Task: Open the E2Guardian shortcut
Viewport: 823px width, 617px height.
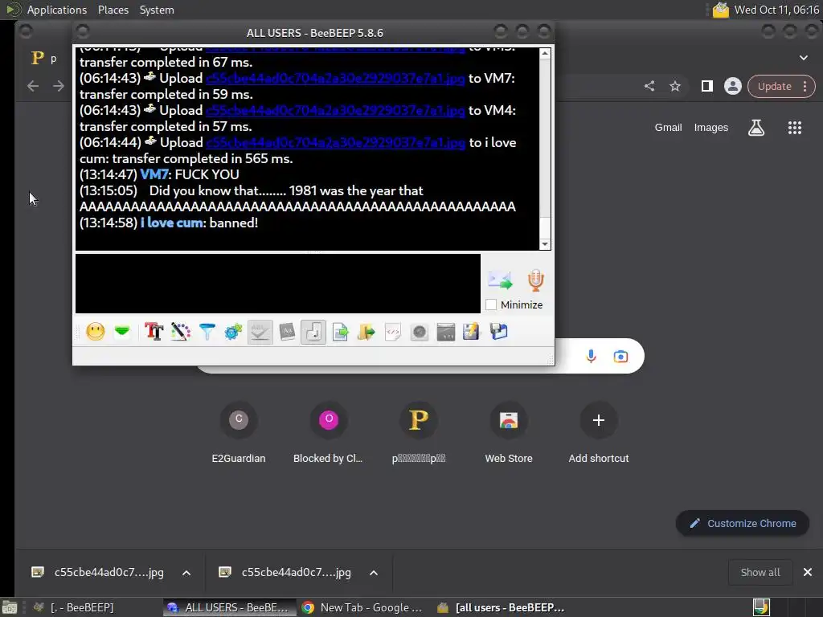Action: (x=239, y=433)
